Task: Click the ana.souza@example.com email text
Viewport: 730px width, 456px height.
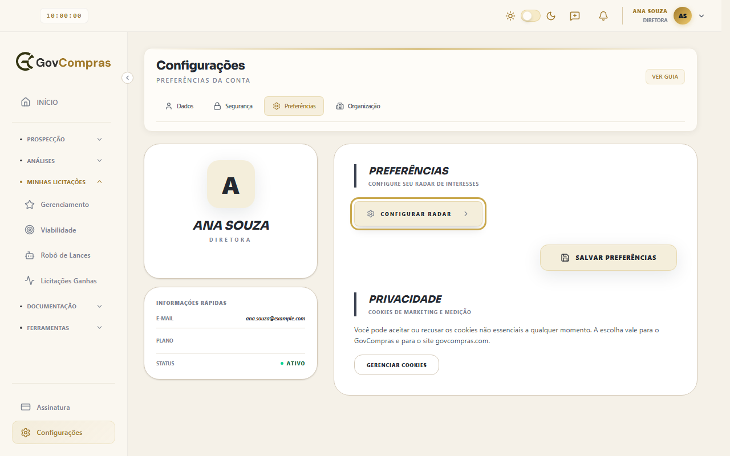Action: pyautogui.click(x=275, y=318)
